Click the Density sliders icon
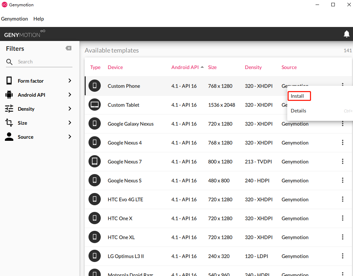The height and width of the screenshot is (276, 353). click(9, 109)
